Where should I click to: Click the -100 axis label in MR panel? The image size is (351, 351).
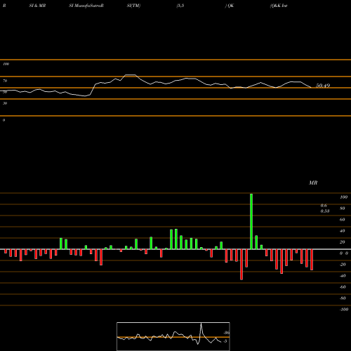tap(344, 310)
